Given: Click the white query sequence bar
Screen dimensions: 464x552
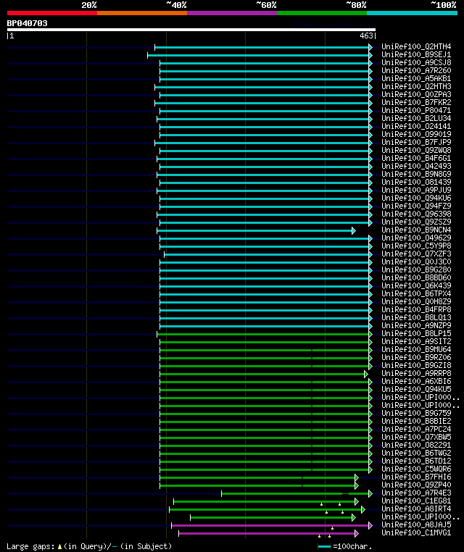Looking at the screenshot, I should click(191, 30).
